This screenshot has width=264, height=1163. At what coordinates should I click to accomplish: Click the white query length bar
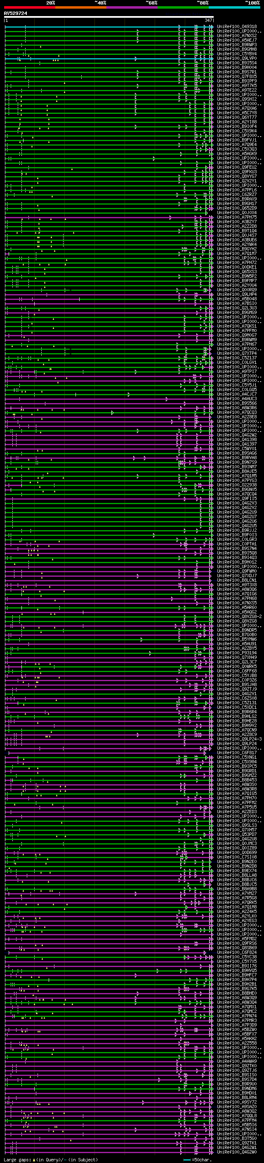pos(109,17)
